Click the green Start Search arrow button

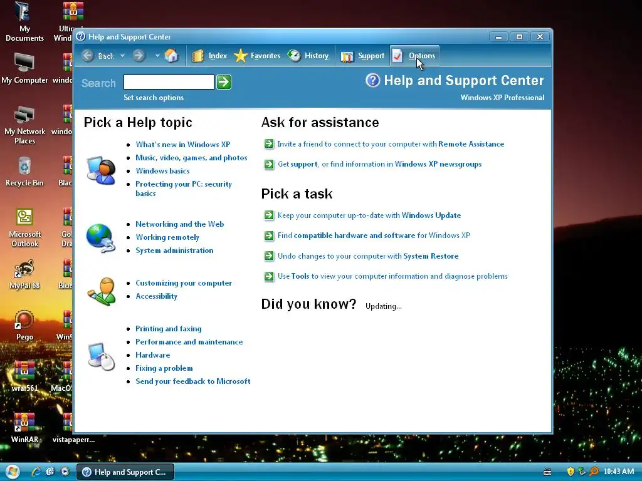coord(224,82)
